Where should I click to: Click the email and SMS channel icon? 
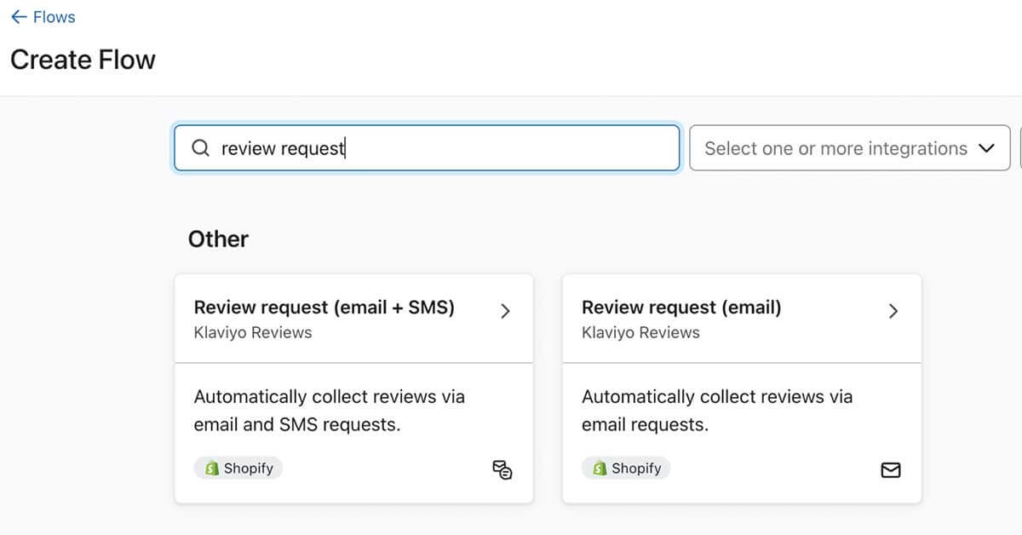click(x=502, y=469)
